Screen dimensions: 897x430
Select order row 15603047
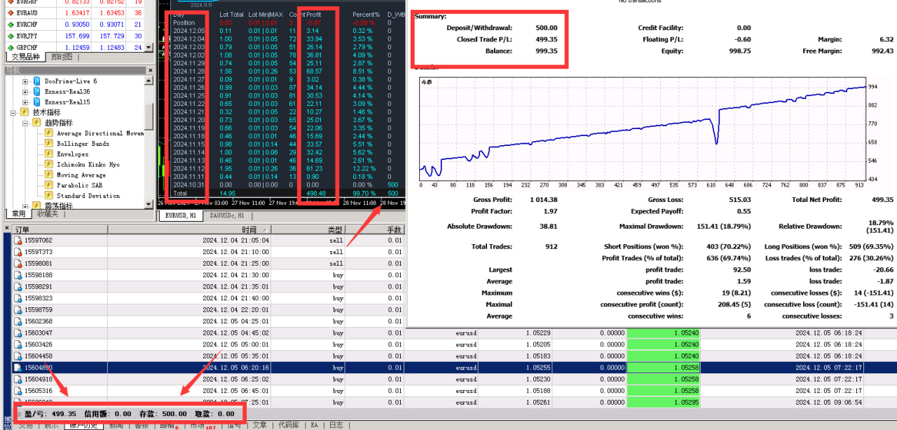coord(454,333)
